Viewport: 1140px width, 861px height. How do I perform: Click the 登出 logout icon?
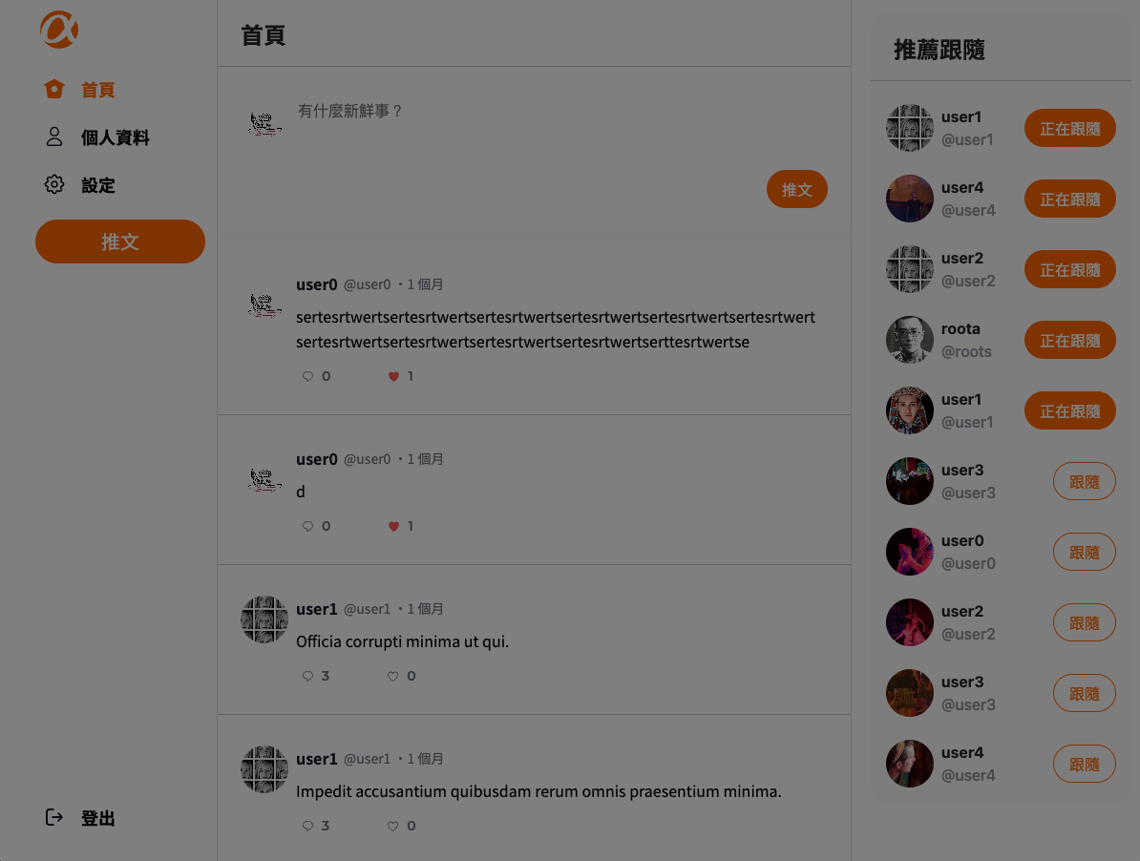click(54, 817)
